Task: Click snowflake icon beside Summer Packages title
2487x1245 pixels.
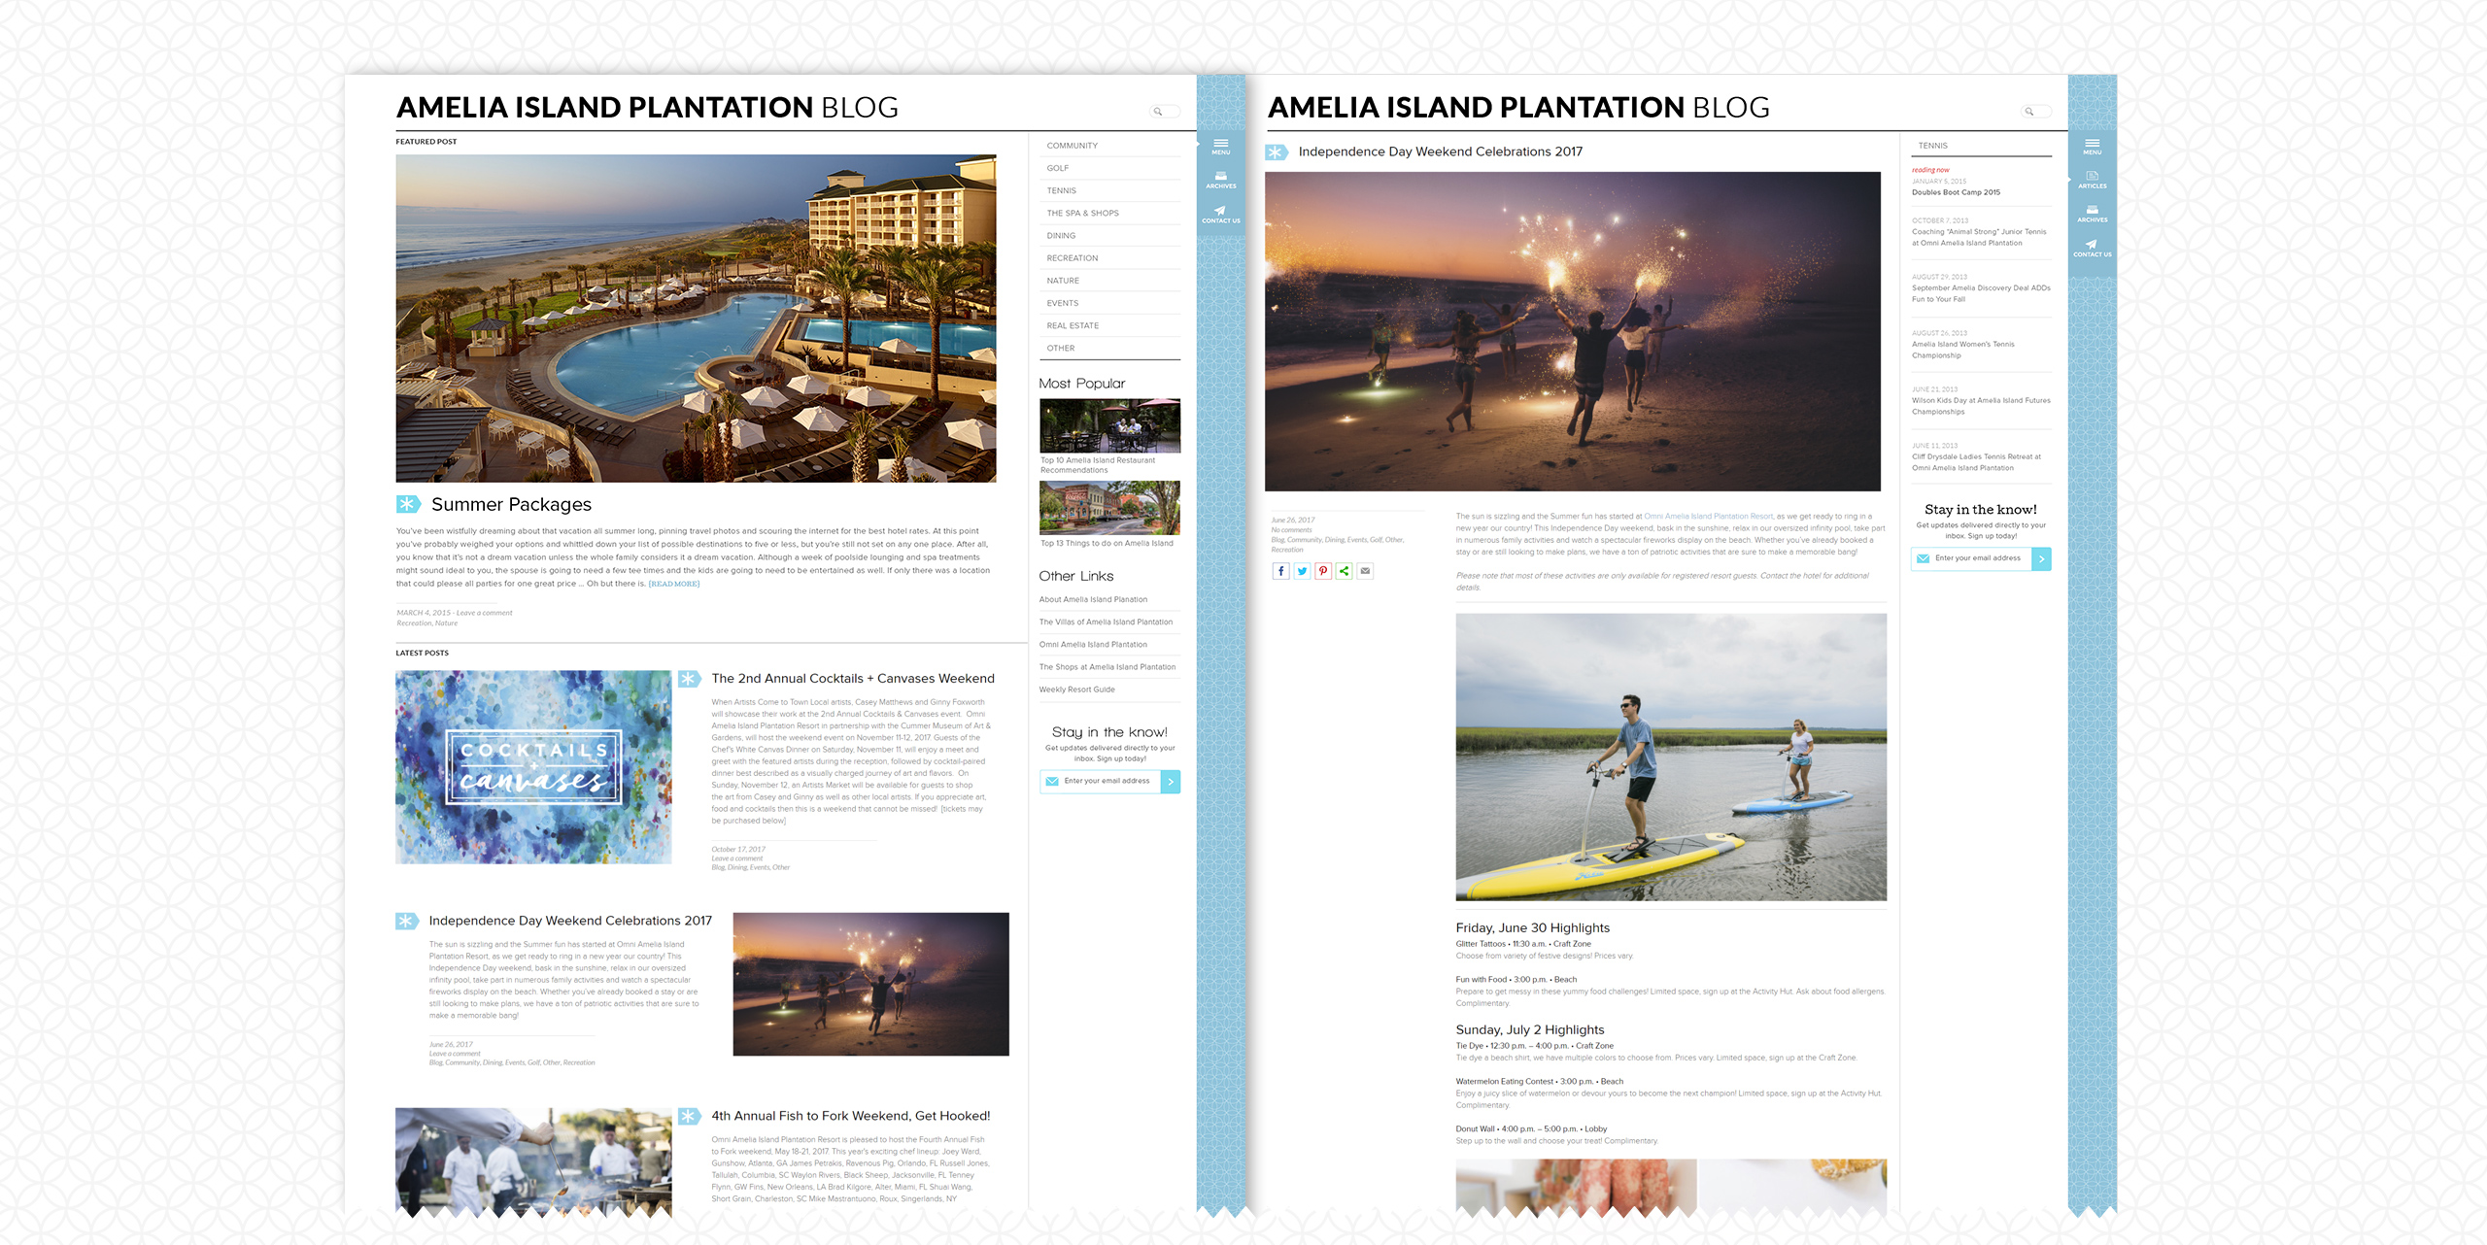Action: (408, 504)
